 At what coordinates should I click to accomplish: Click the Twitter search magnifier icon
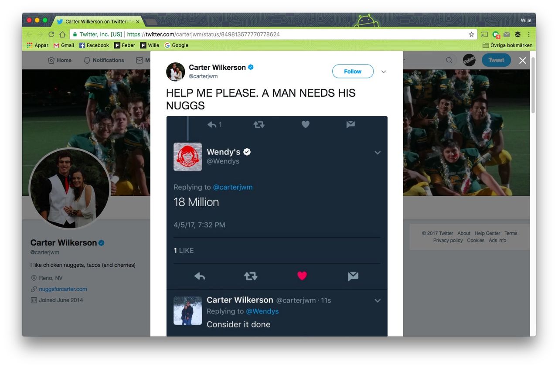point(449,60)
